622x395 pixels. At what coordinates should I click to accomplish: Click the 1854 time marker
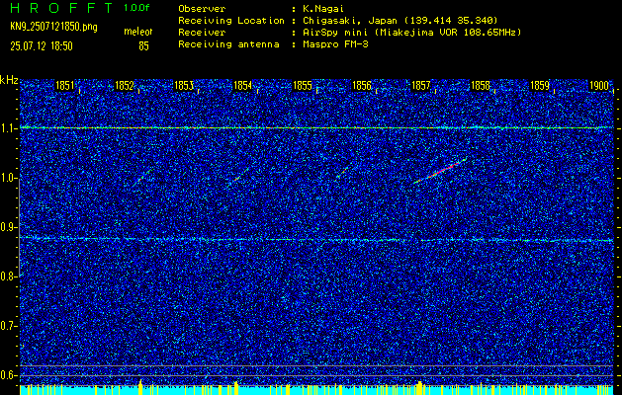click(x=243, y=86)
